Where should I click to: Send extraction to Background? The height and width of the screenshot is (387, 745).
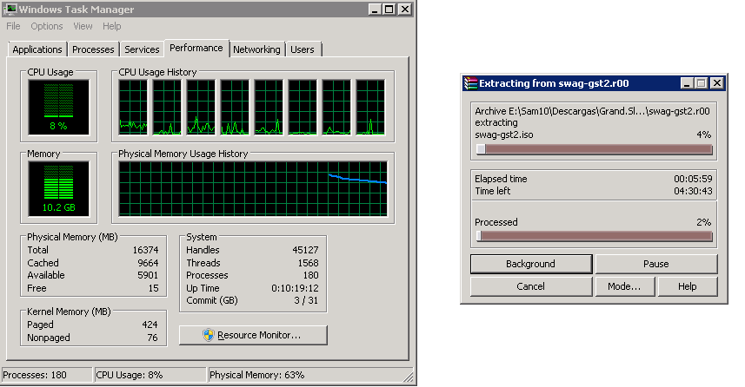click(531, 264)
